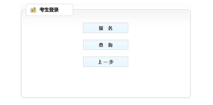Click the 报 character on top button

[x=101, y=28]
